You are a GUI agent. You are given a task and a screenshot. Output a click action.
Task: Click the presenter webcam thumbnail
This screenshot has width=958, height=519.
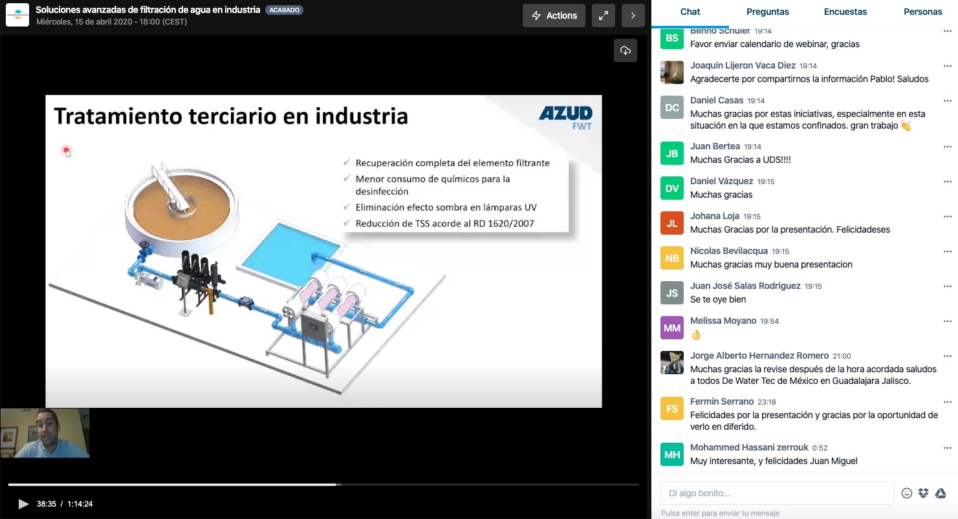pyautogui.click(x=45, y=433)
